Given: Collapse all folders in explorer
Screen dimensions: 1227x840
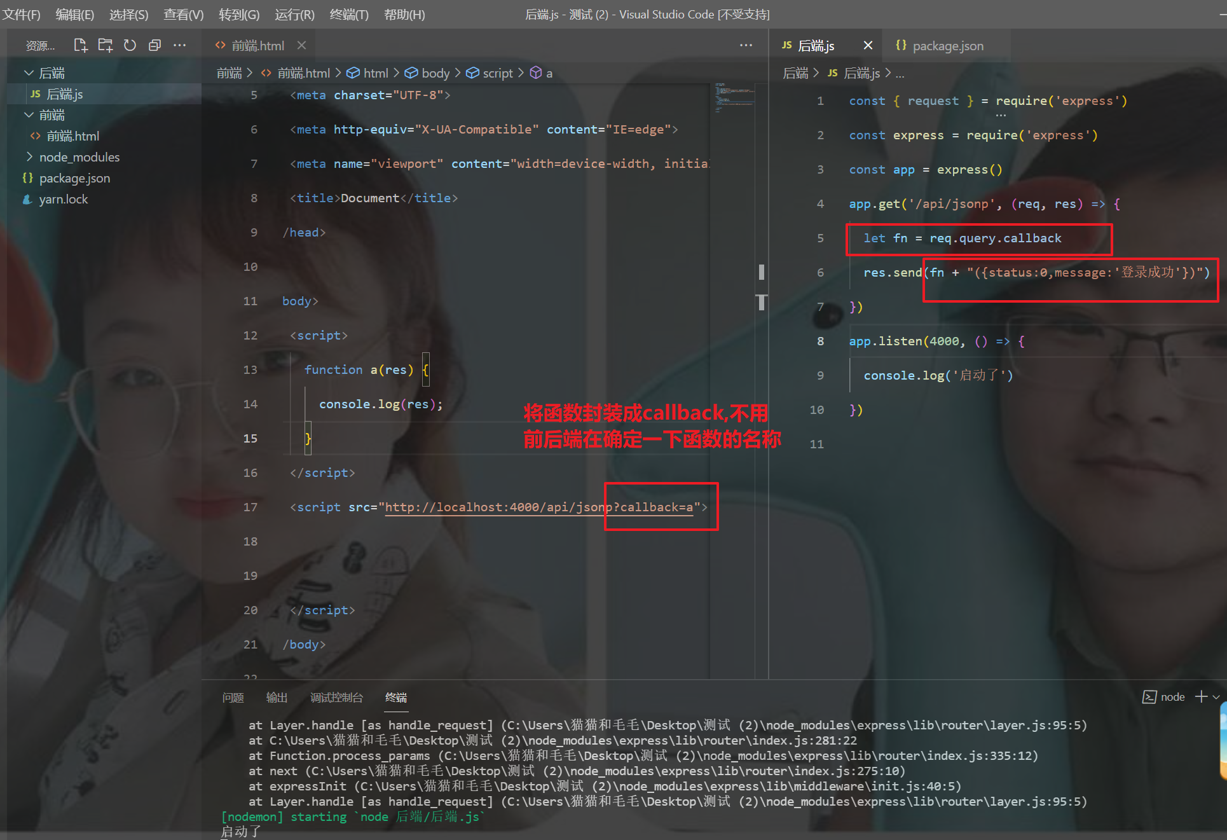Looking at the screenshot, I should pos(154,45).
